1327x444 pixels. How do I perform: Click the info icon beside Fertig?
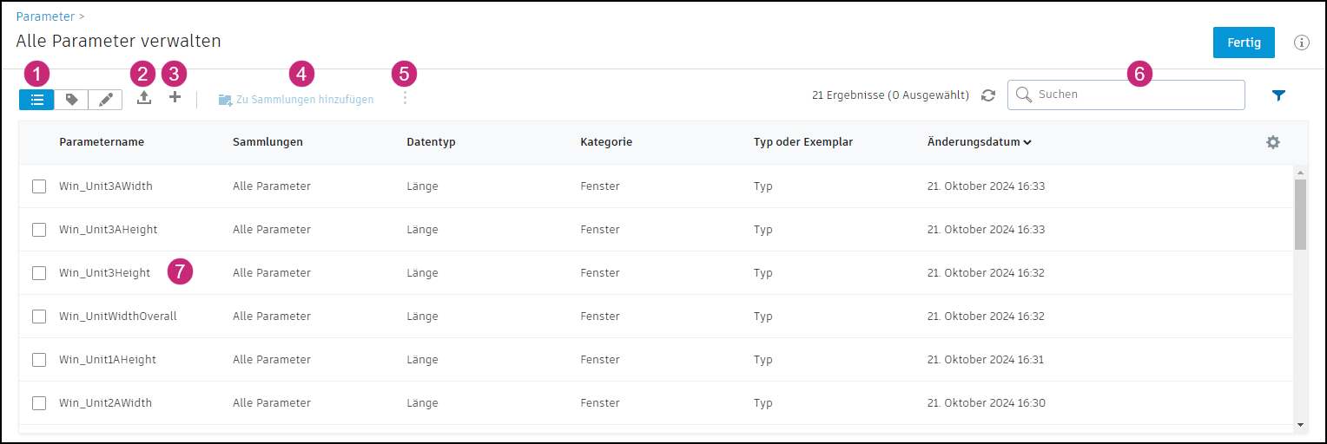[1301, 42]
